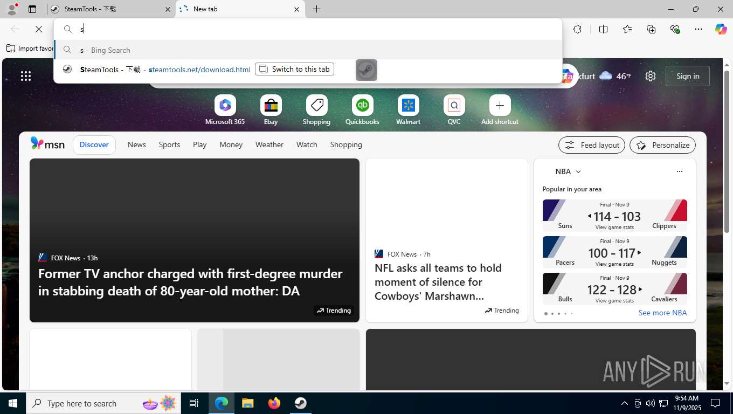
Task: Open the Edge profile icon
Action: click(12, 9)
